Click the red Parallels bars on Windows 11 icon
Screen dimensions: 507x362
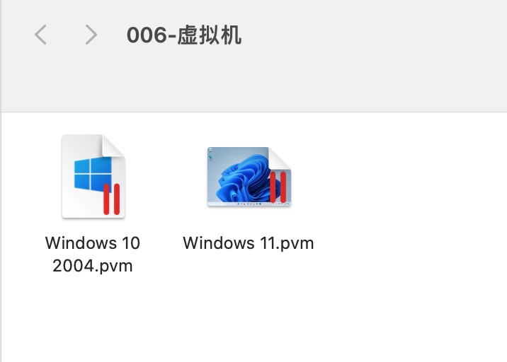tap(278, 187)
